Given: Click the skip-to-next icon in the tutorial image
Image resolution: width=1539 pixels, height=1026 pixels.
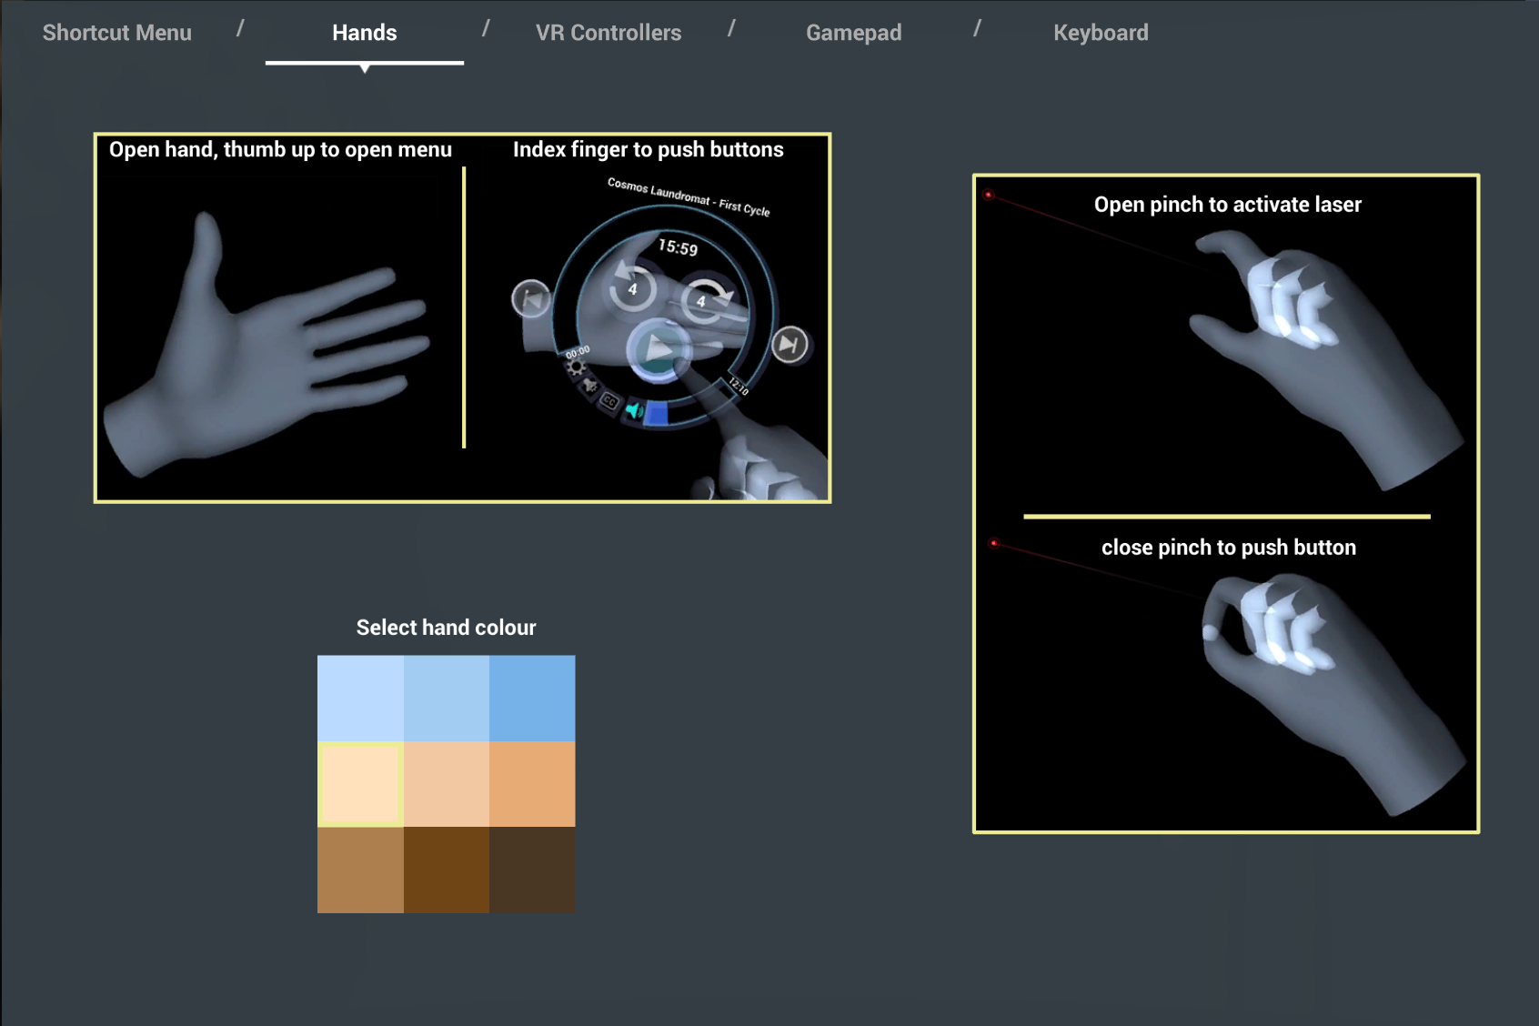Looking at the screenshot, I should [790, 345].
